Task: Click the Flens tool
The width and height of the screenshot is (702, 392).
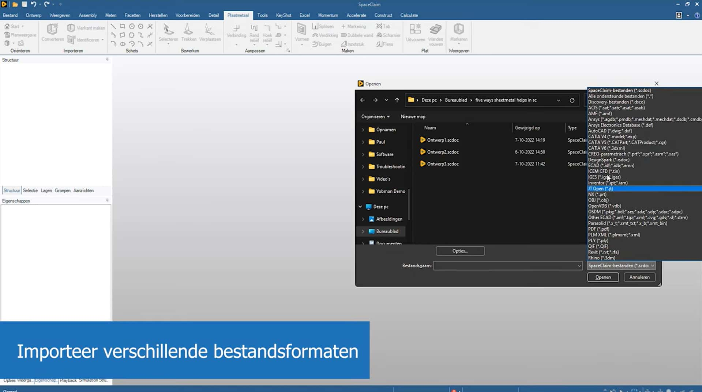Action: pos(384,44)
